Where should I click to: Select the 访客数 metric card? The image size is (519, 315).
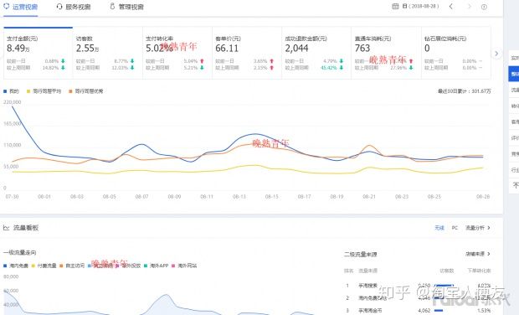click(108, 53)
